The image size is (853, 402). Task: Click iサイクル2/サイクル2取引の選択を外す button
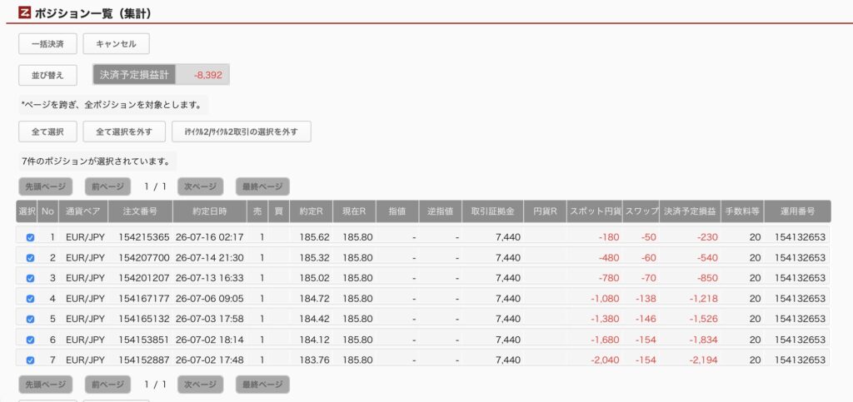(242, 132)
